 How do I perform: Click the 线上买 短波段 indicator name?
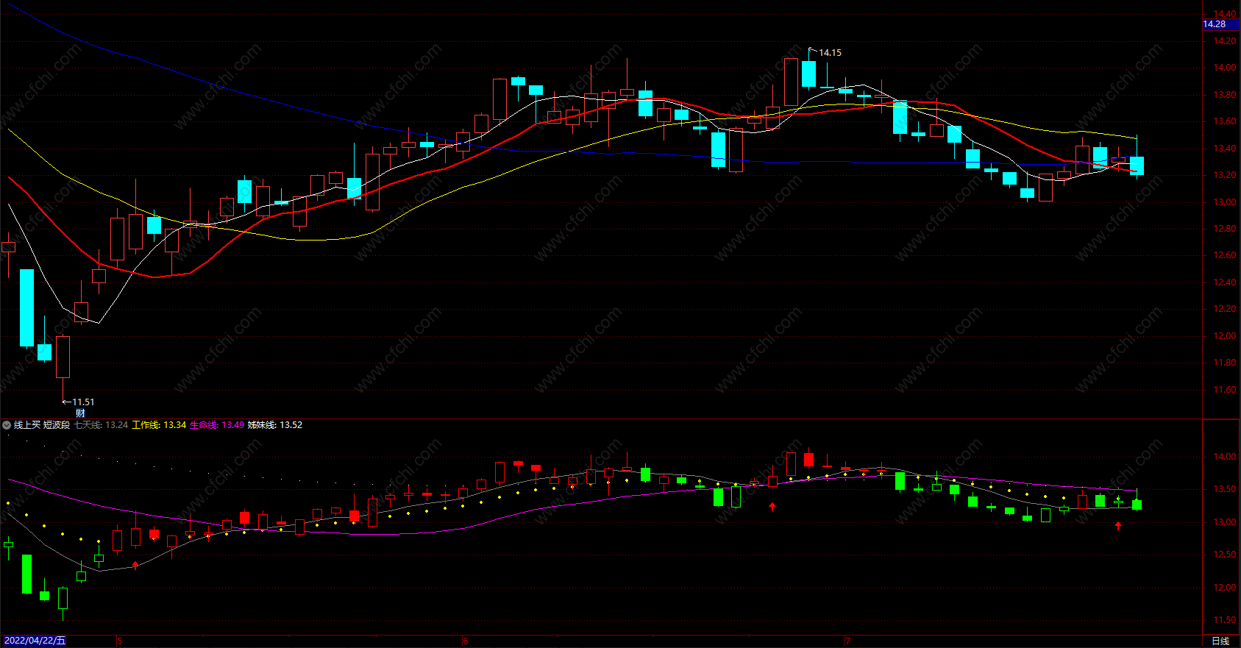coord(42,425)
